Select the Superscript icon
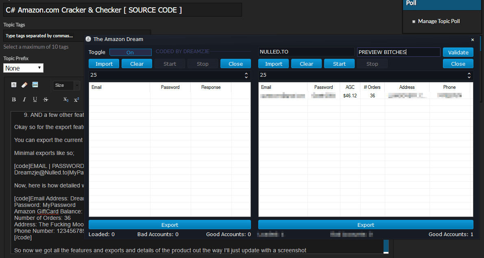This screenshot has height=258, width=484. [x=76, y=99]
